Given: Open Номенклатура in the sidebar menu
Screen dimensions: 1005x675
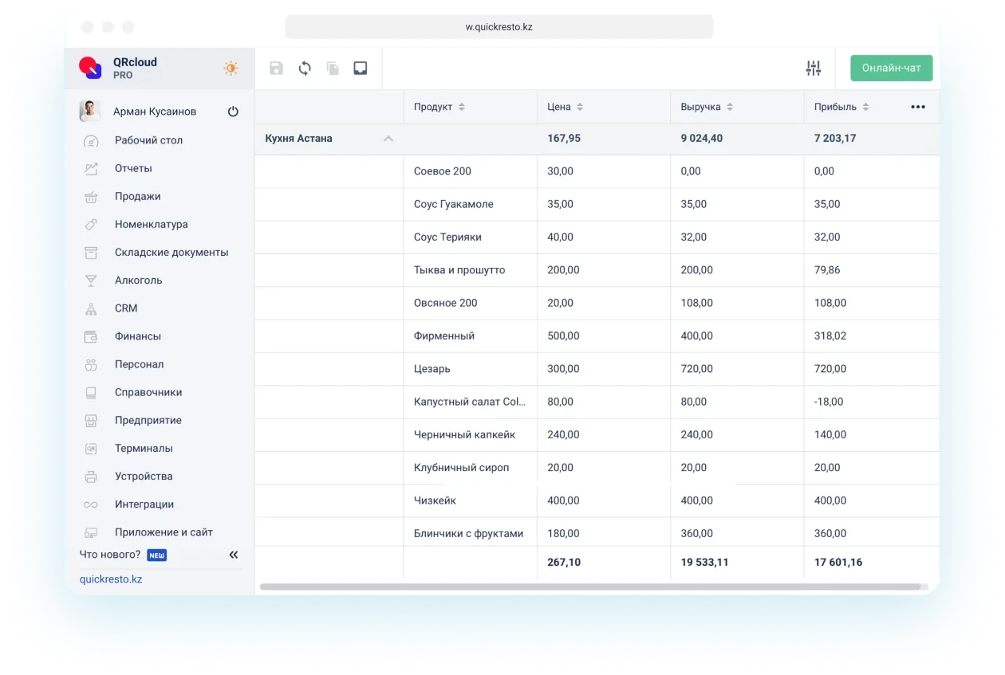Looking at the screenshot, I should click(x=151, y=224).
